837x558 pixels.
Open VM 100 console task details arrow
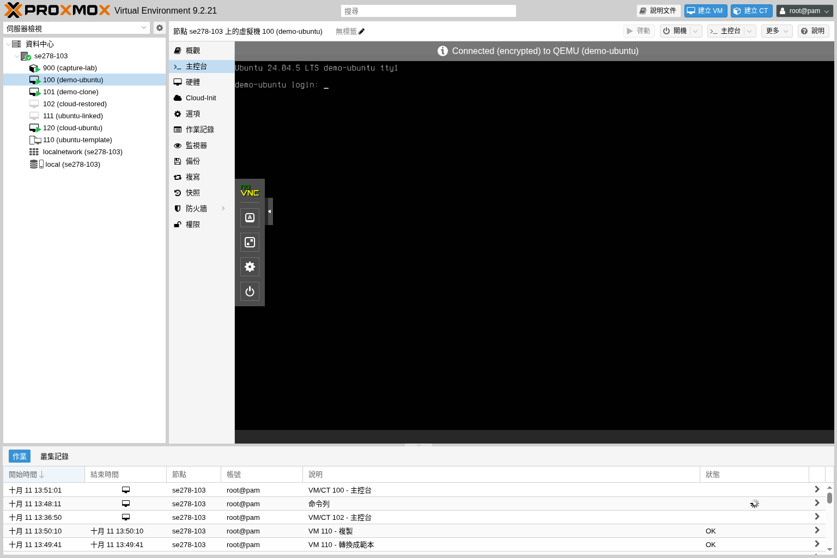click(817, 490)
